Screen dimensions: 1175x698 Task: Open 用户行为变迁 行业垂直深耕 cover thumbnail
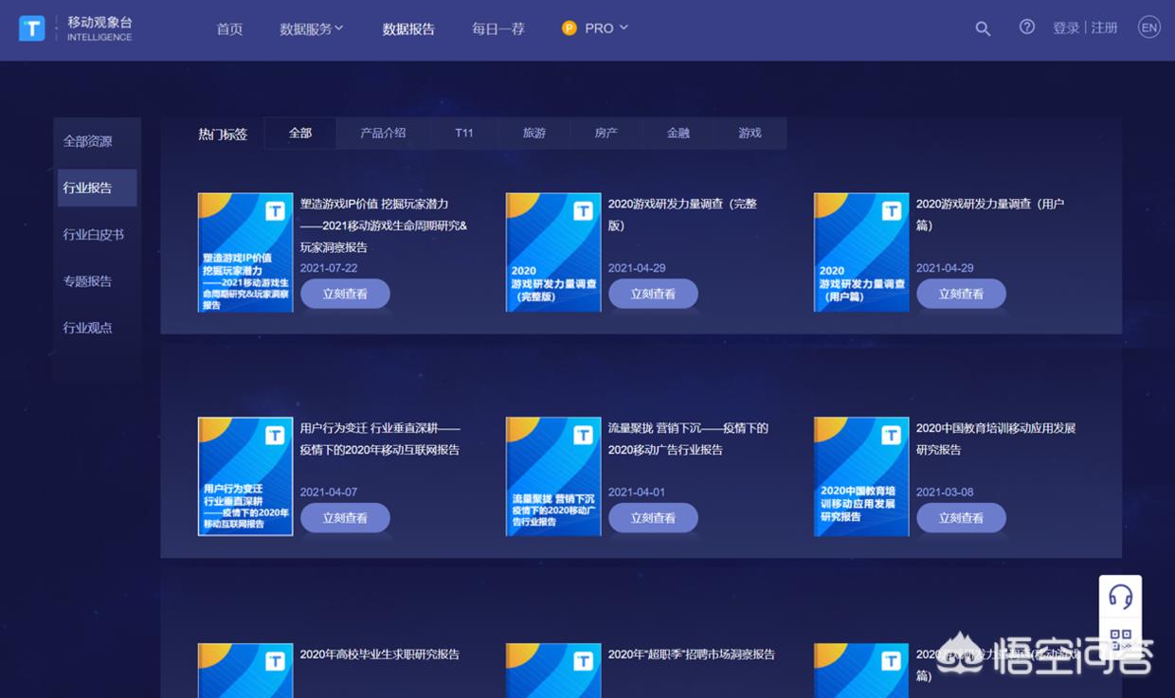245,476
